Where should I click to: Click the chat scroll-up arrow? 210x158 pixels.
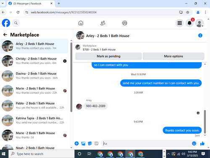tap(205, 64)
